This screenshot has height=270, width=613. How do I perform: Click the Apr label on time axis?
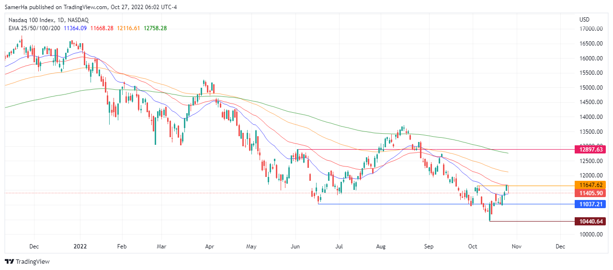[209, 247]
